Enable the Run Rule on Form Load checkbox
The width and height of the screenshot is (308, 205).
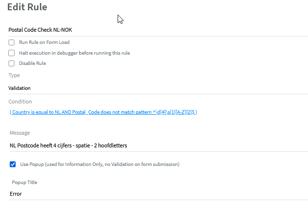[12, 42]
